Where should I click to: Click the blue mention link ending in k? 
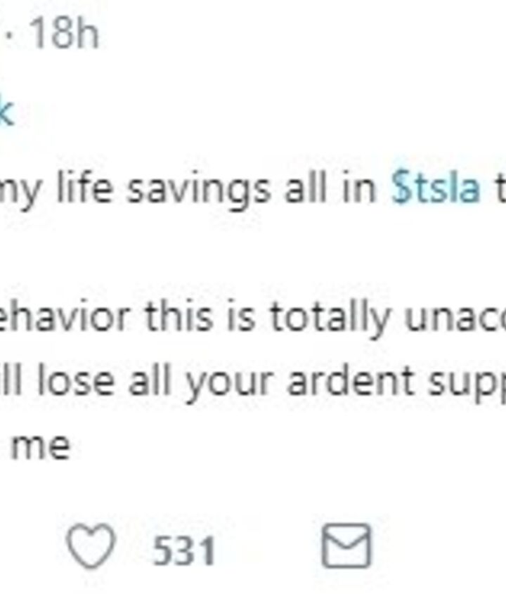(6, 112)
